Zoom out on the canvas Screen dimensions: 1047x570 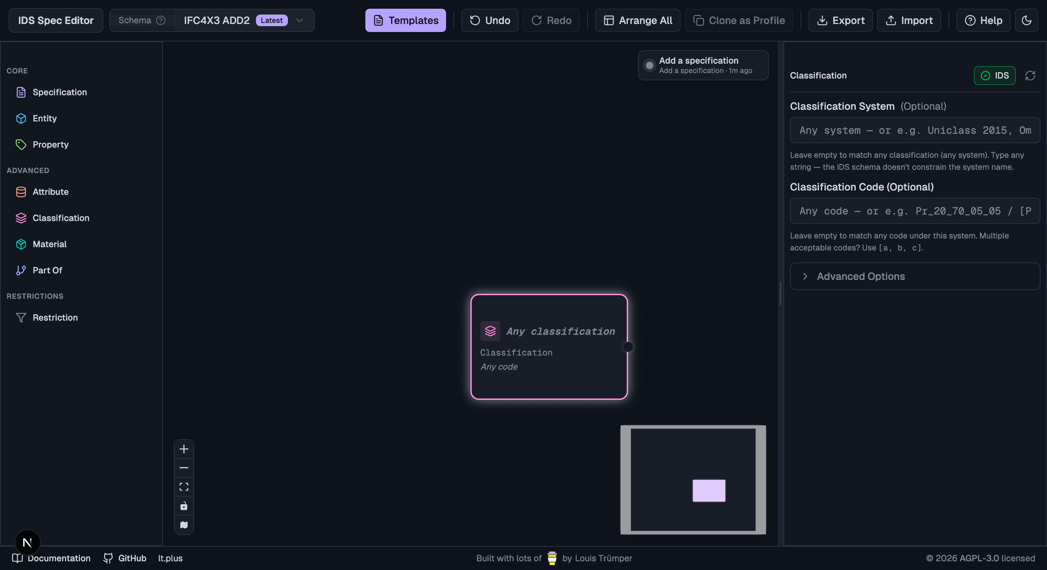tap(184, 468)
